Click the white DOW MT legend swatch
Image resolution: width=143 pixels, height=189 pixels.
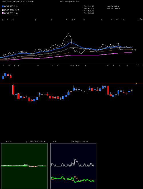(3, 10)
